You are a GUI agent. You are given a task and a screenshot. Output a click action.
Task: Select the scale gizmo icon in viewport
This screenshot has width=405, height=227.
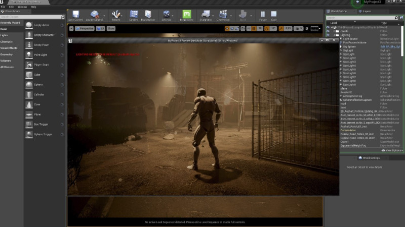tap(237, 29)
